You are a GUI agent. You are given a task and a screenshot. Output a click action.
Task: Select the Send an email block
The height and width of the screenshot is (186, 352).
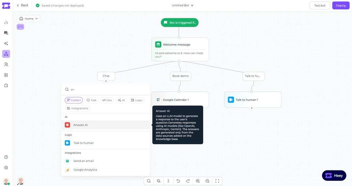106,161
